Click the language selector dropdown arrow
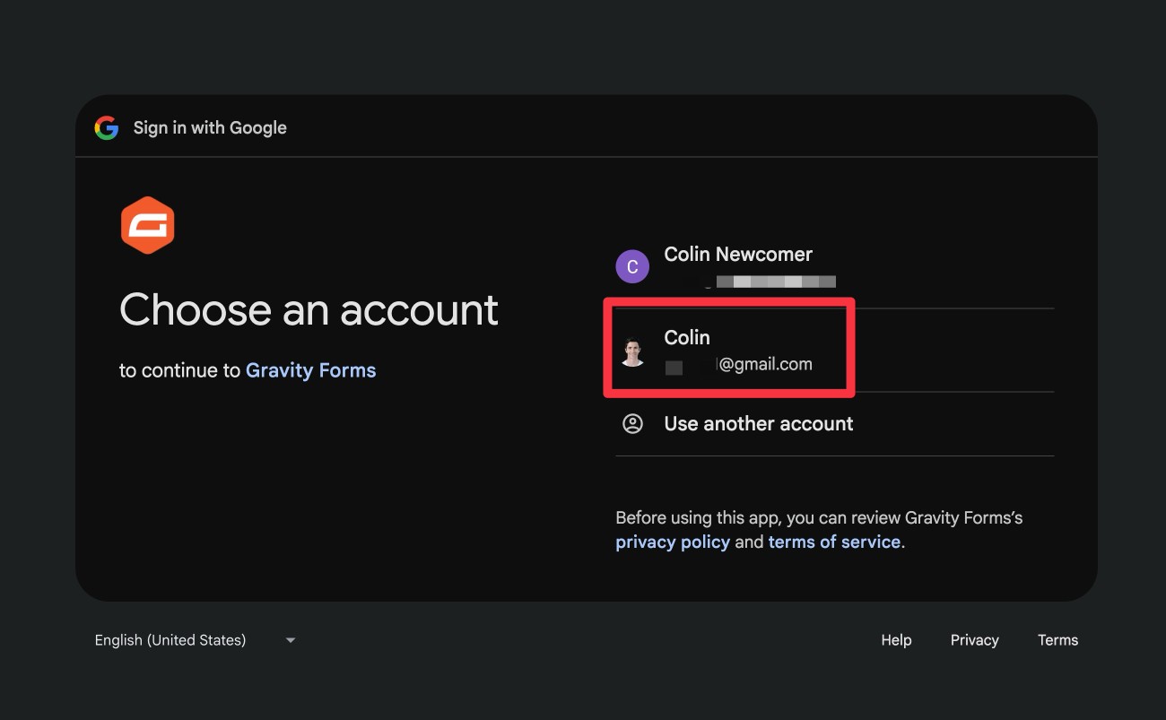Image resolution: width=1166 pixels, height=720 pixels. pyautogui.click(x=290, y=639)
